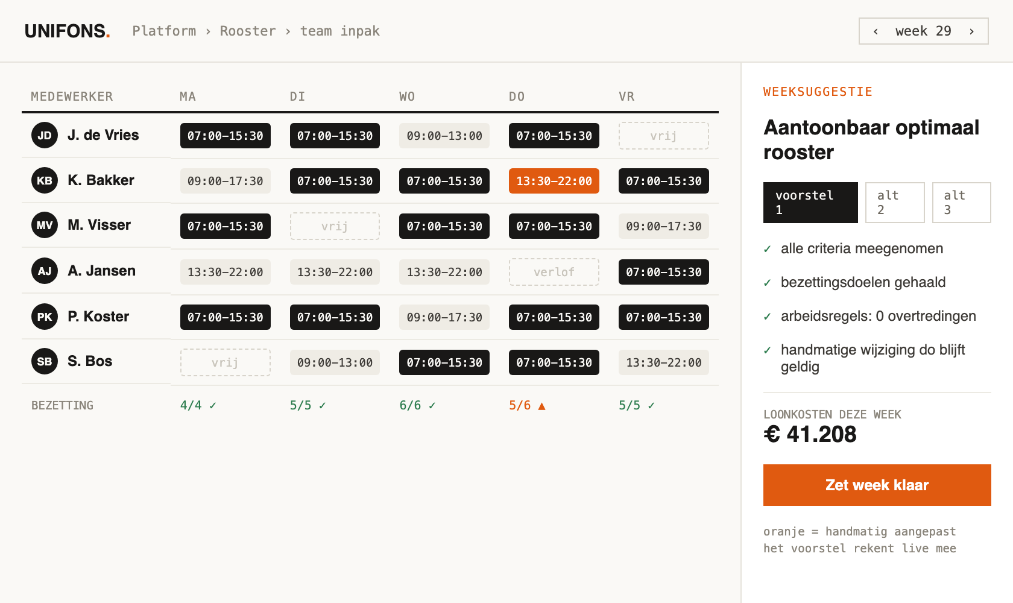This screenshot has width=1013, height=603.
Task: Click the VR column header
Action: 626,96
